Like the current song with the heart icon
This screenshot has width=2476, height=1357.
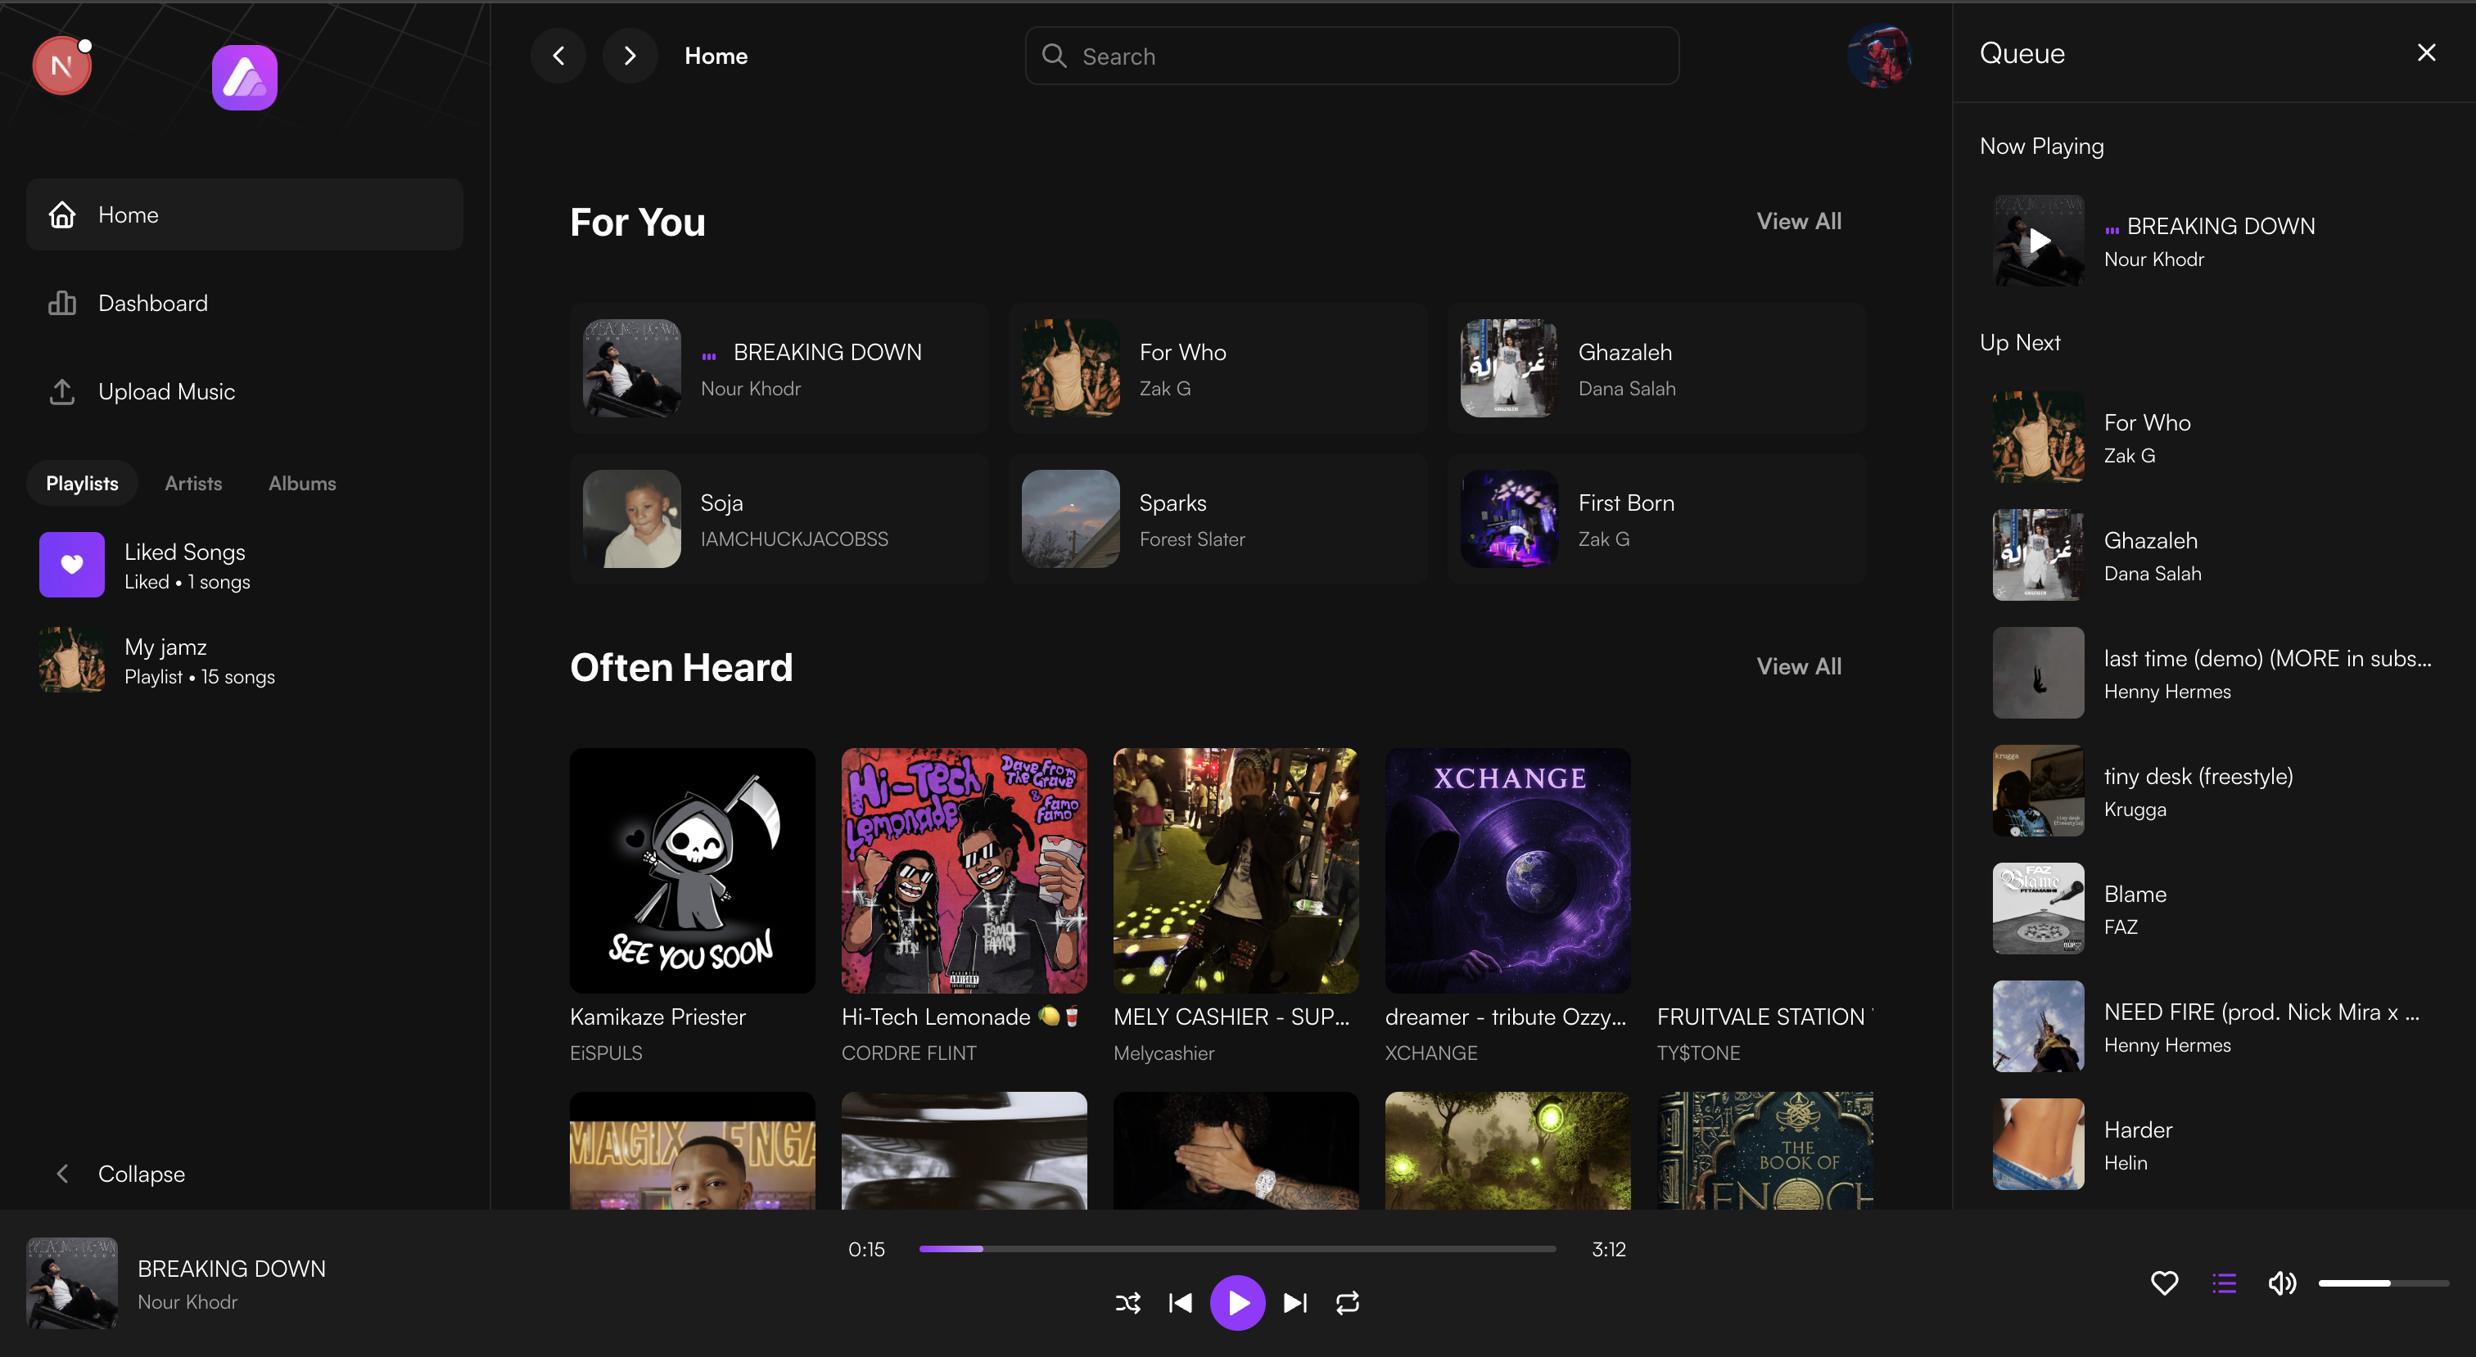pyautogui.click(x=2165, y=1283)
